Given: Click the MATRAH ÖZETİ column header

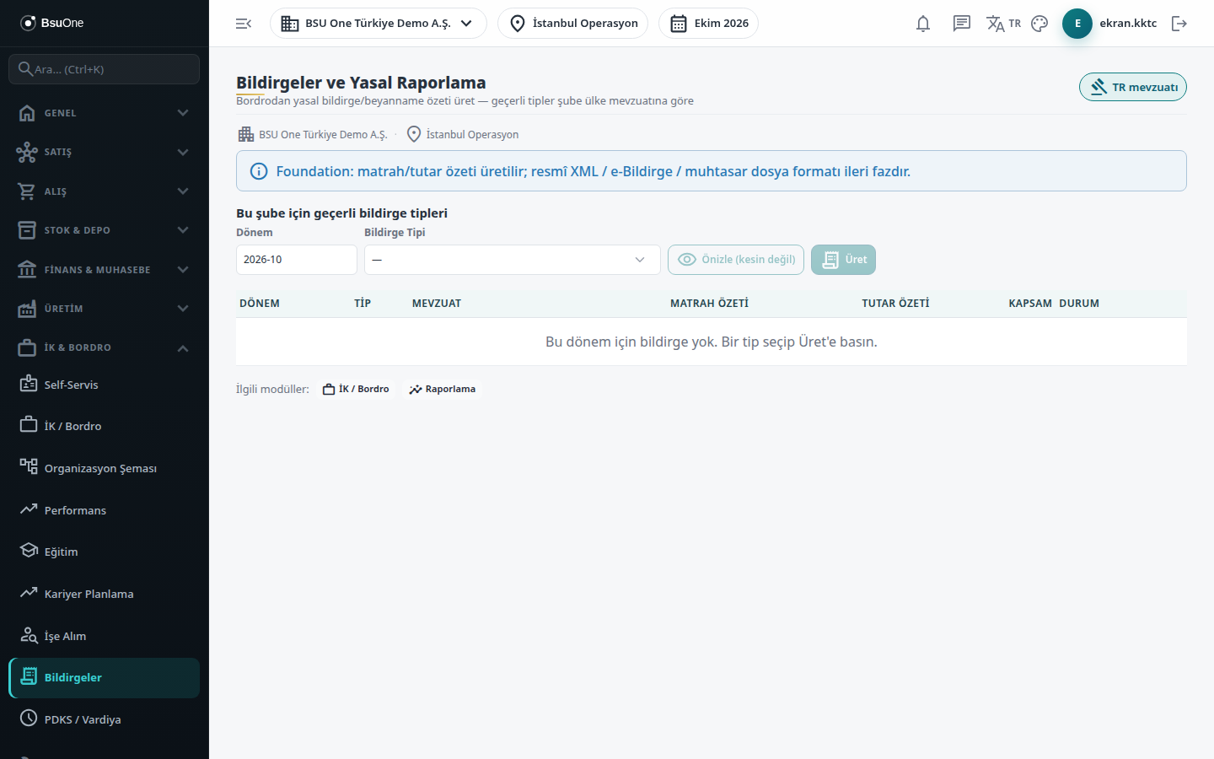Looking at the screenshot, I should 709,304.
